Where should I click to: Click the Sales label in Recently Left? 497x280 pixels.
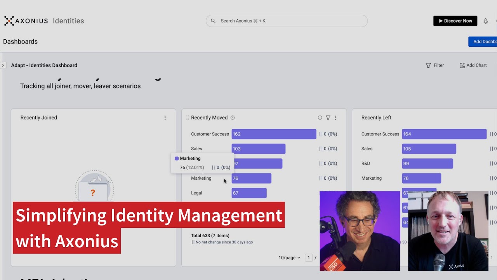(367, 149)
